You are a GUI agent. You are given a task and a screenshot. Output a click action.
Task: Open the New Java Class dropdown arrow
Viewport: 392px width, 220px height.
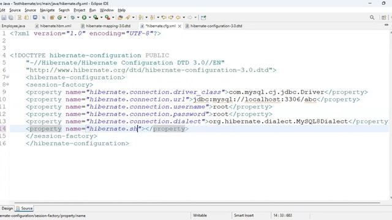click(65, 18)
